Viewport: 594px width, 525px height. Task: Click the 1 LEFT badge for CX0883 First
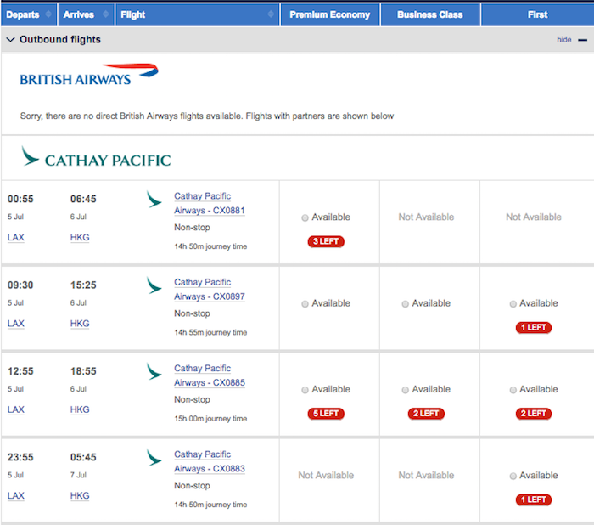tap(534, 500)
